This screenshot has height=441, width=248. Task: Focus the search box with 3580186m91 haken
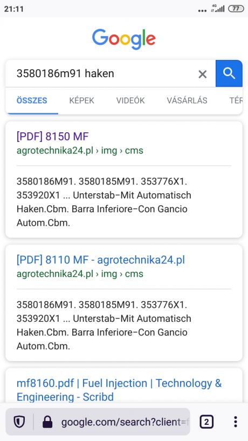pyautogui.click(x=104, y=74)
